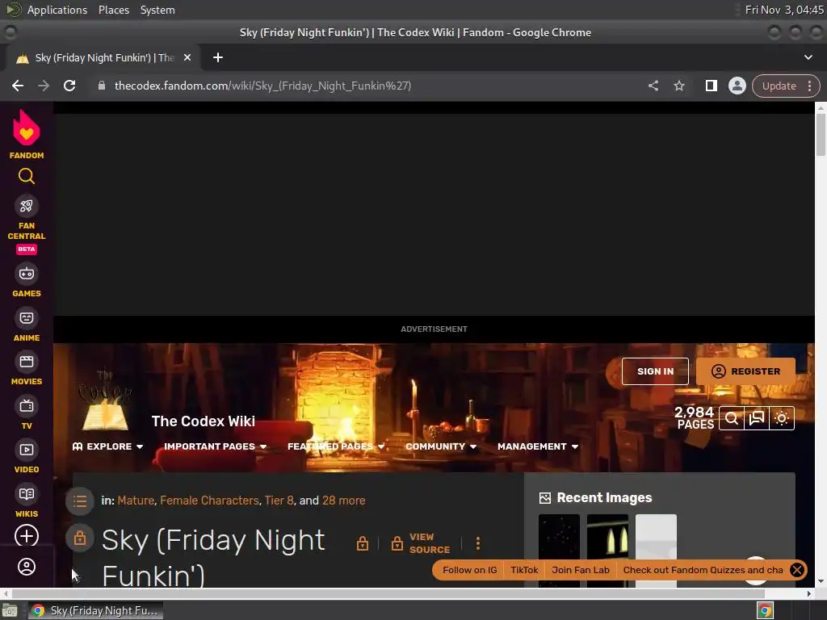Click the Sign In button
Viewport: 827px width, 620px height.
point(655,371)
